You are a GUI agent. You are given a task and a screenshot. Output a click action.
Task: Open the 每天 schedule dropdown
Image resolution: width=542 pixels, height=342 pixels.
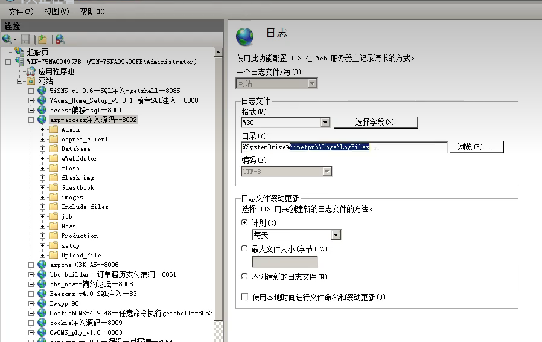click(x=336, y=235)
